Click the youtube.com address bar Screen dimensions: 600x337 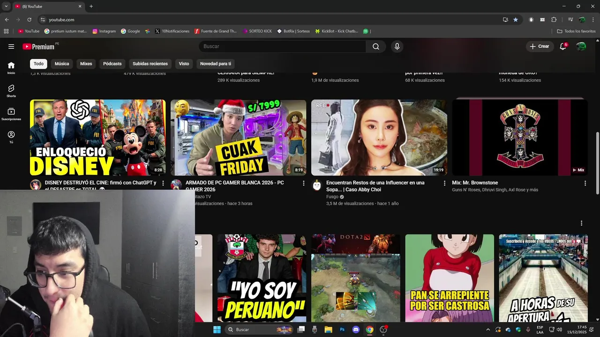(272, 20)
